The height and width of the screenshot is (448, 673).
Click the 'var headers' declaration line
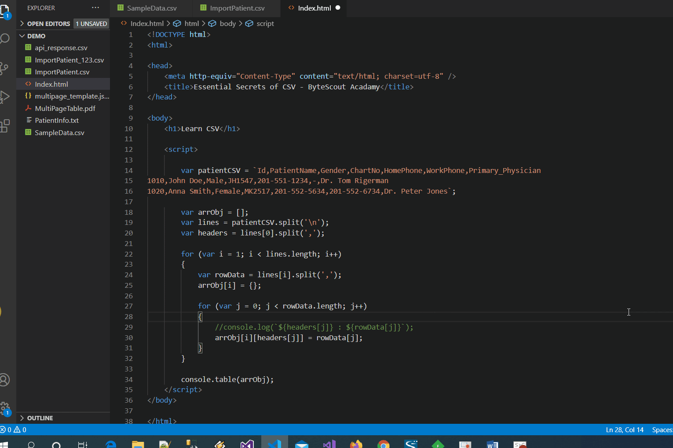click(x=252, y=233)
